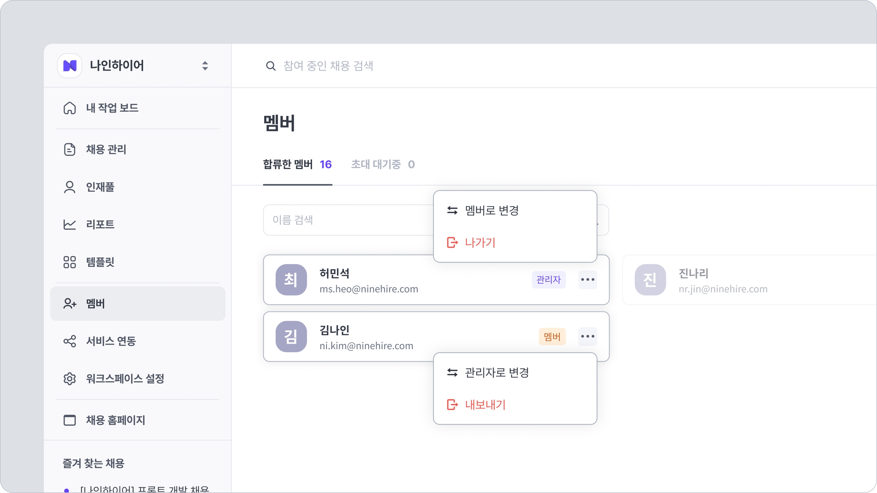
Task: Expand the 나인하이어 workspace switcher
Action: tap(205, 66)
